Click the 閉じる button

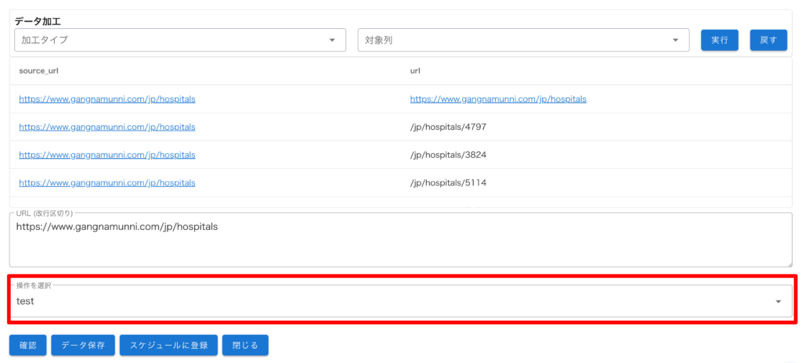point(245,345)
